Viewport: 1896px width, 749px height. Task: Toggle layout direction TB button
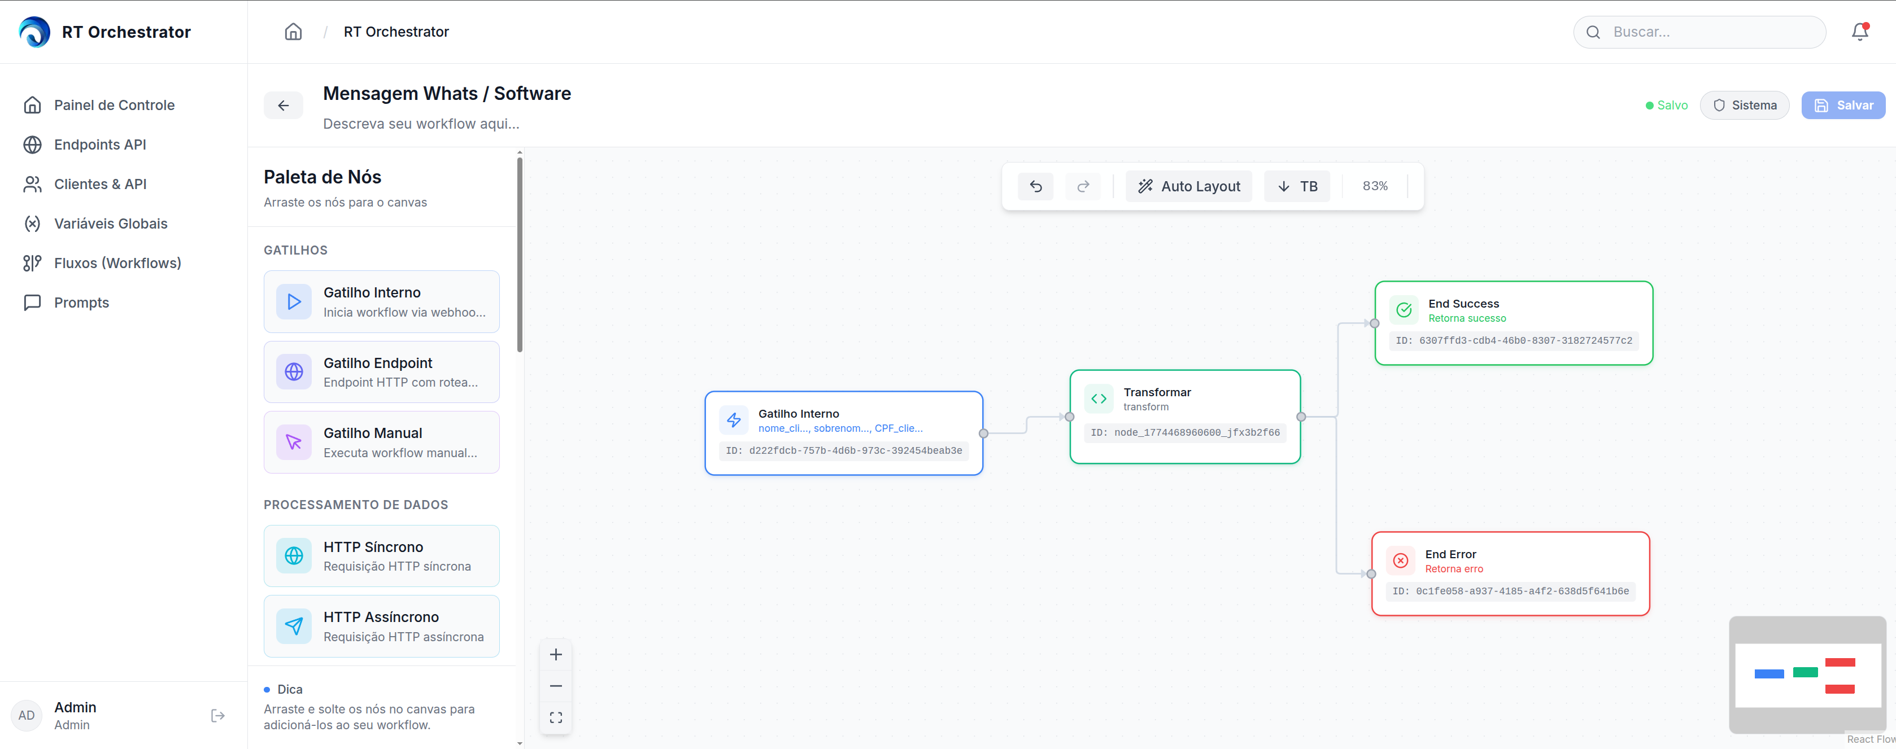click(x=1297, y=186)
